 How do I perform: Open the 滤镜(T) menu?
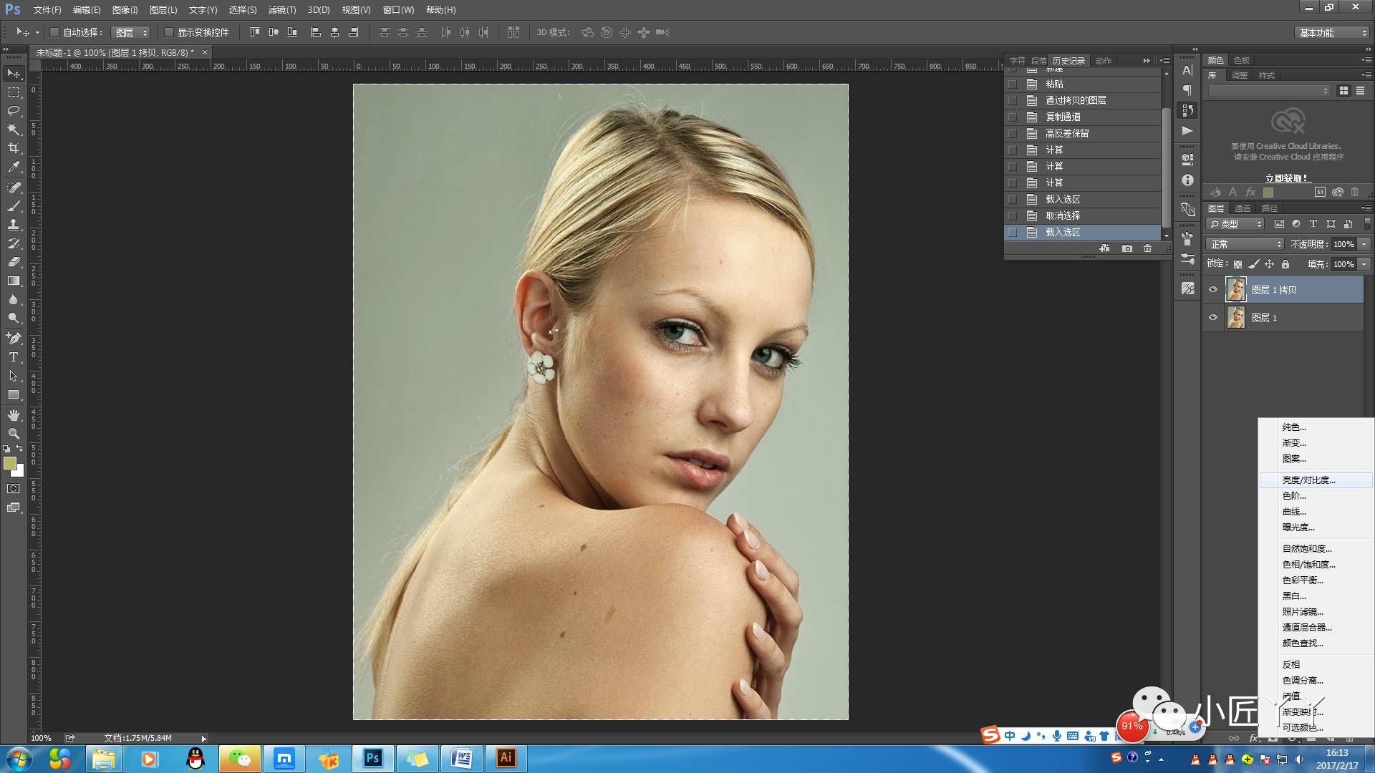pos(281,10)
